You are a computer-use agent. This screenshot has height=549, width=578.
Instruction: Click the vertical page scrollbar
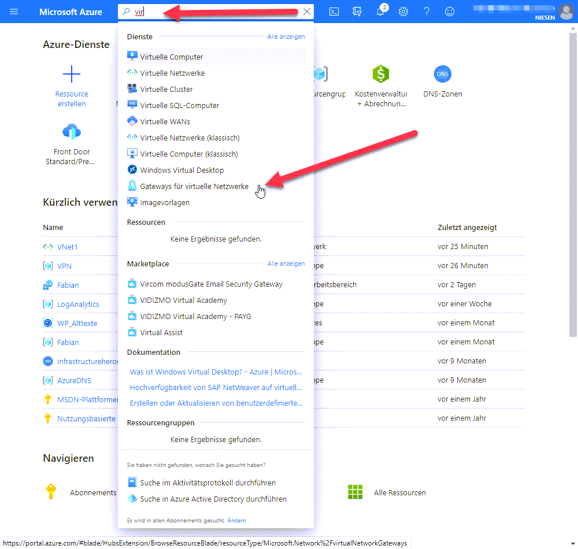pyautogui.click(x=573, y=184)
